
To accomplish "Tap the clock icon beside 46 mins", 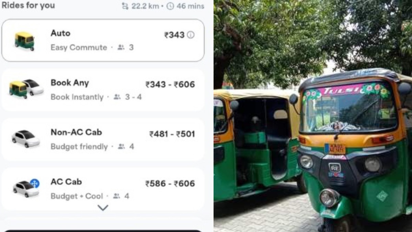I will click(170, 6).
